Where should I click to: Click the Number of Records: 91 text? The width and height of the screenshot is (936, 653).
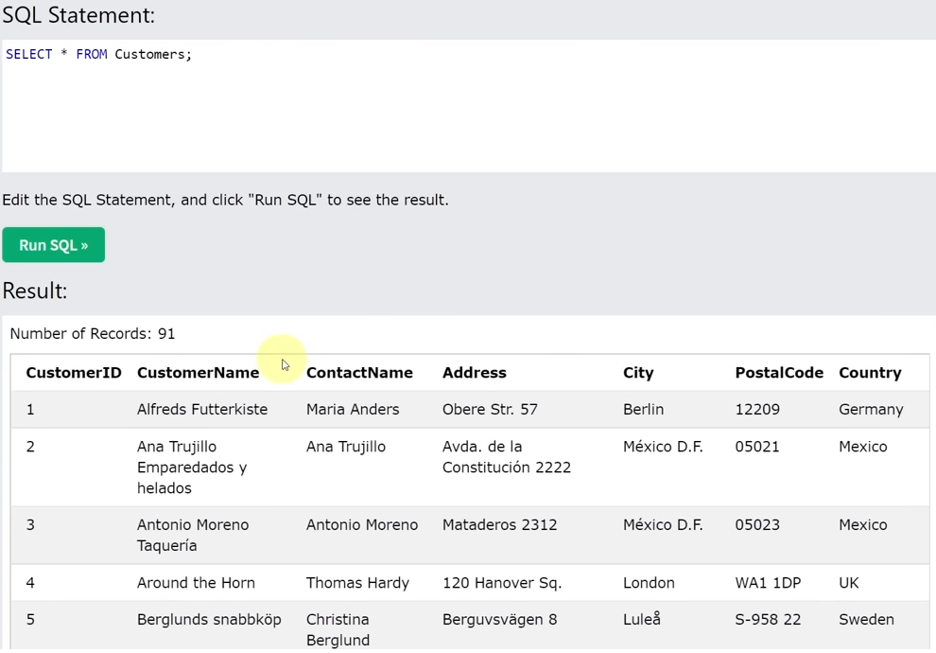(93, 333)
